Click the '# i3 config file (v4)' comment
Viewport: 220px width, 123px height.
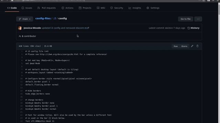point(37,51)
